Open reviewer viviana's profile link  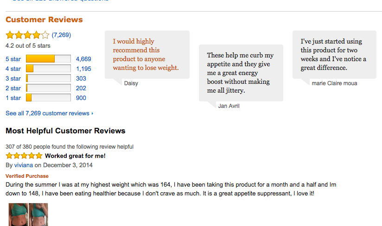[x=23, y=165]
